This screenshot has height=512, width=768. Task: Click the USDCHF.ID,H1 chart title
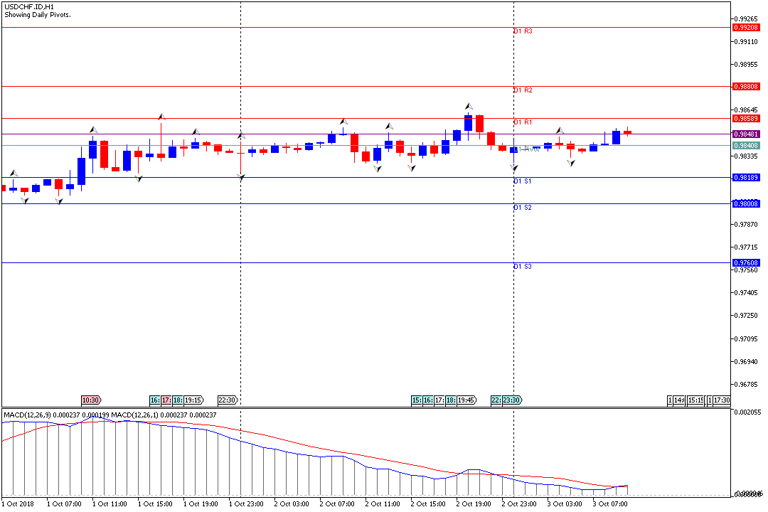pyautogui.click(x=29, y=7)
